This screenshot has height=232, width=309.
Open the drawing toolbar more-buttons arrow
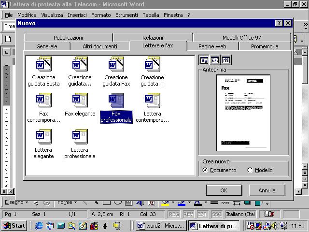click(267, 203)
